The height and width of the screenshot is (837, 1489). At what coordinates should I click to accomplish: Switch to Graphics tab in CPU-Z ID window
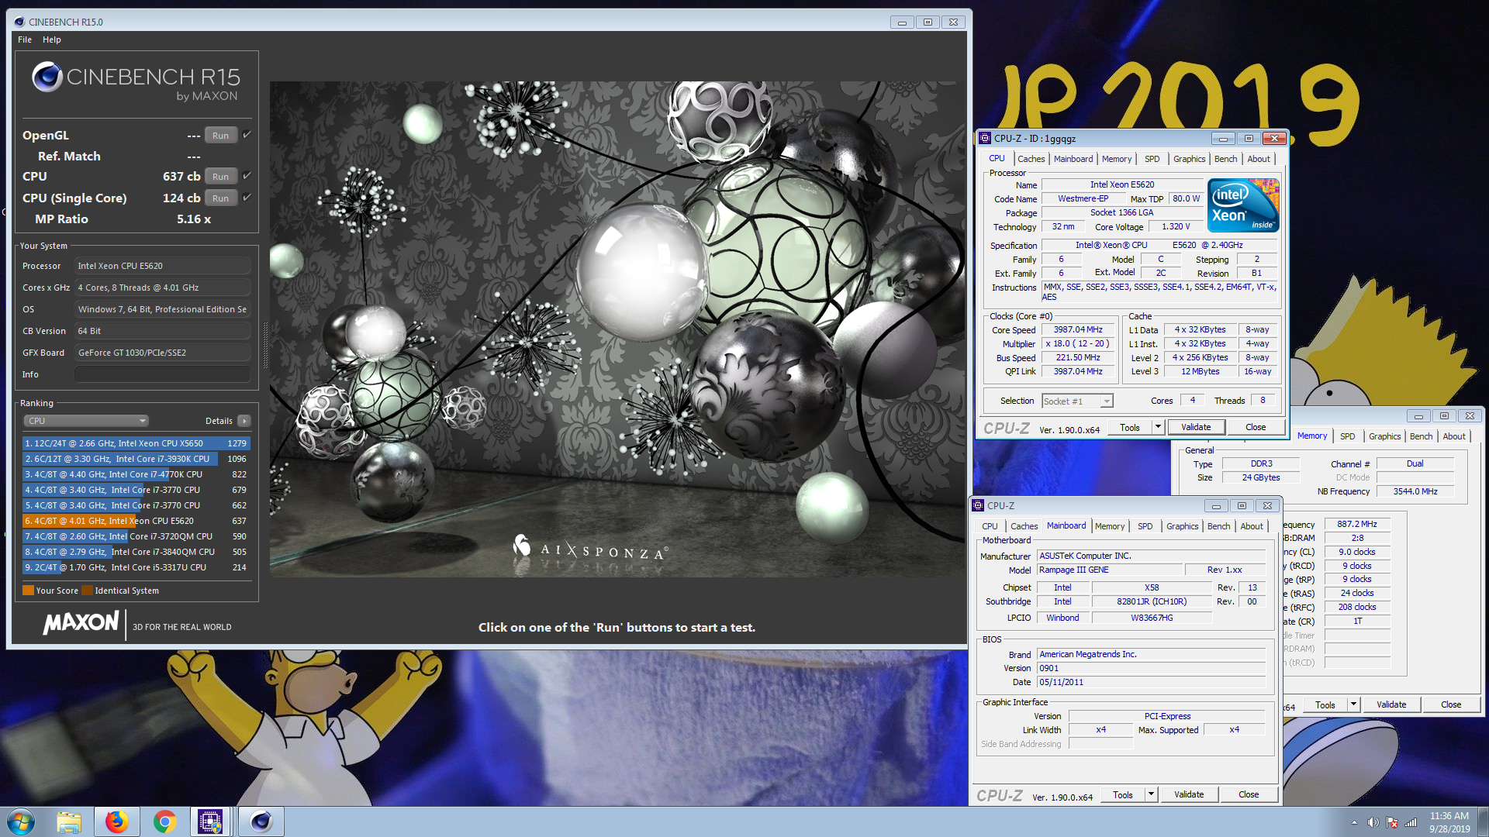(1189, 159)
